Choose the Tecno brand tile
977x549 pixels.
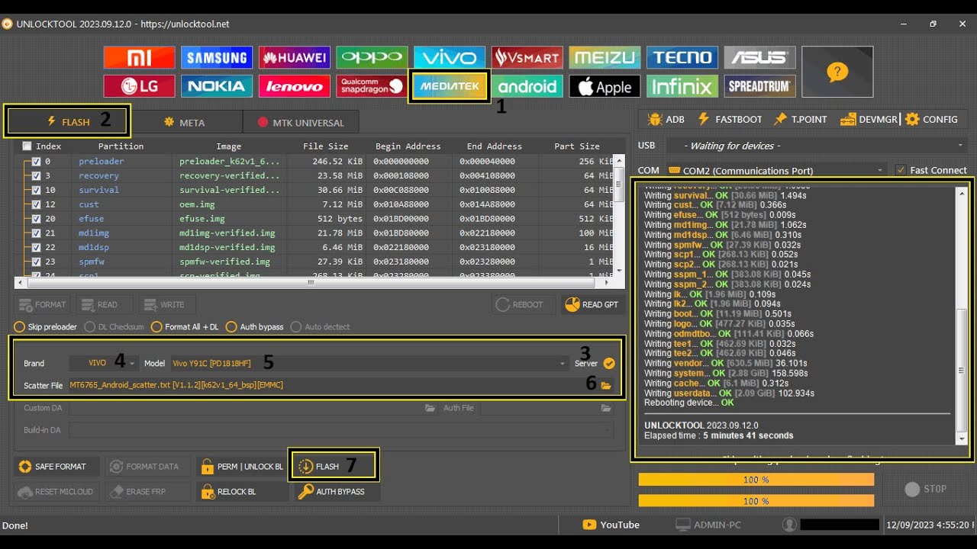(682, 57)
